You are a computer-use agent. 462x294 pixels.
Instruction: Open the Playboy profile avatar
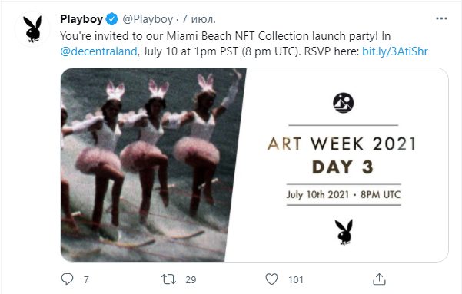click(x=32, y=29)
